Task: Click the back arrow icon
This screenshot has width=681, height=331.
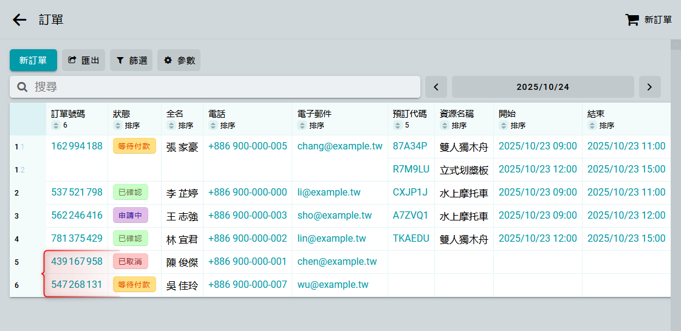Action: click(x=20, y=20)
